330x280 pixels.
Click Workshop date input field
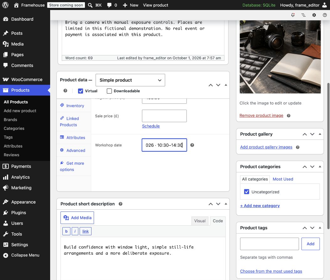[164, 145]
